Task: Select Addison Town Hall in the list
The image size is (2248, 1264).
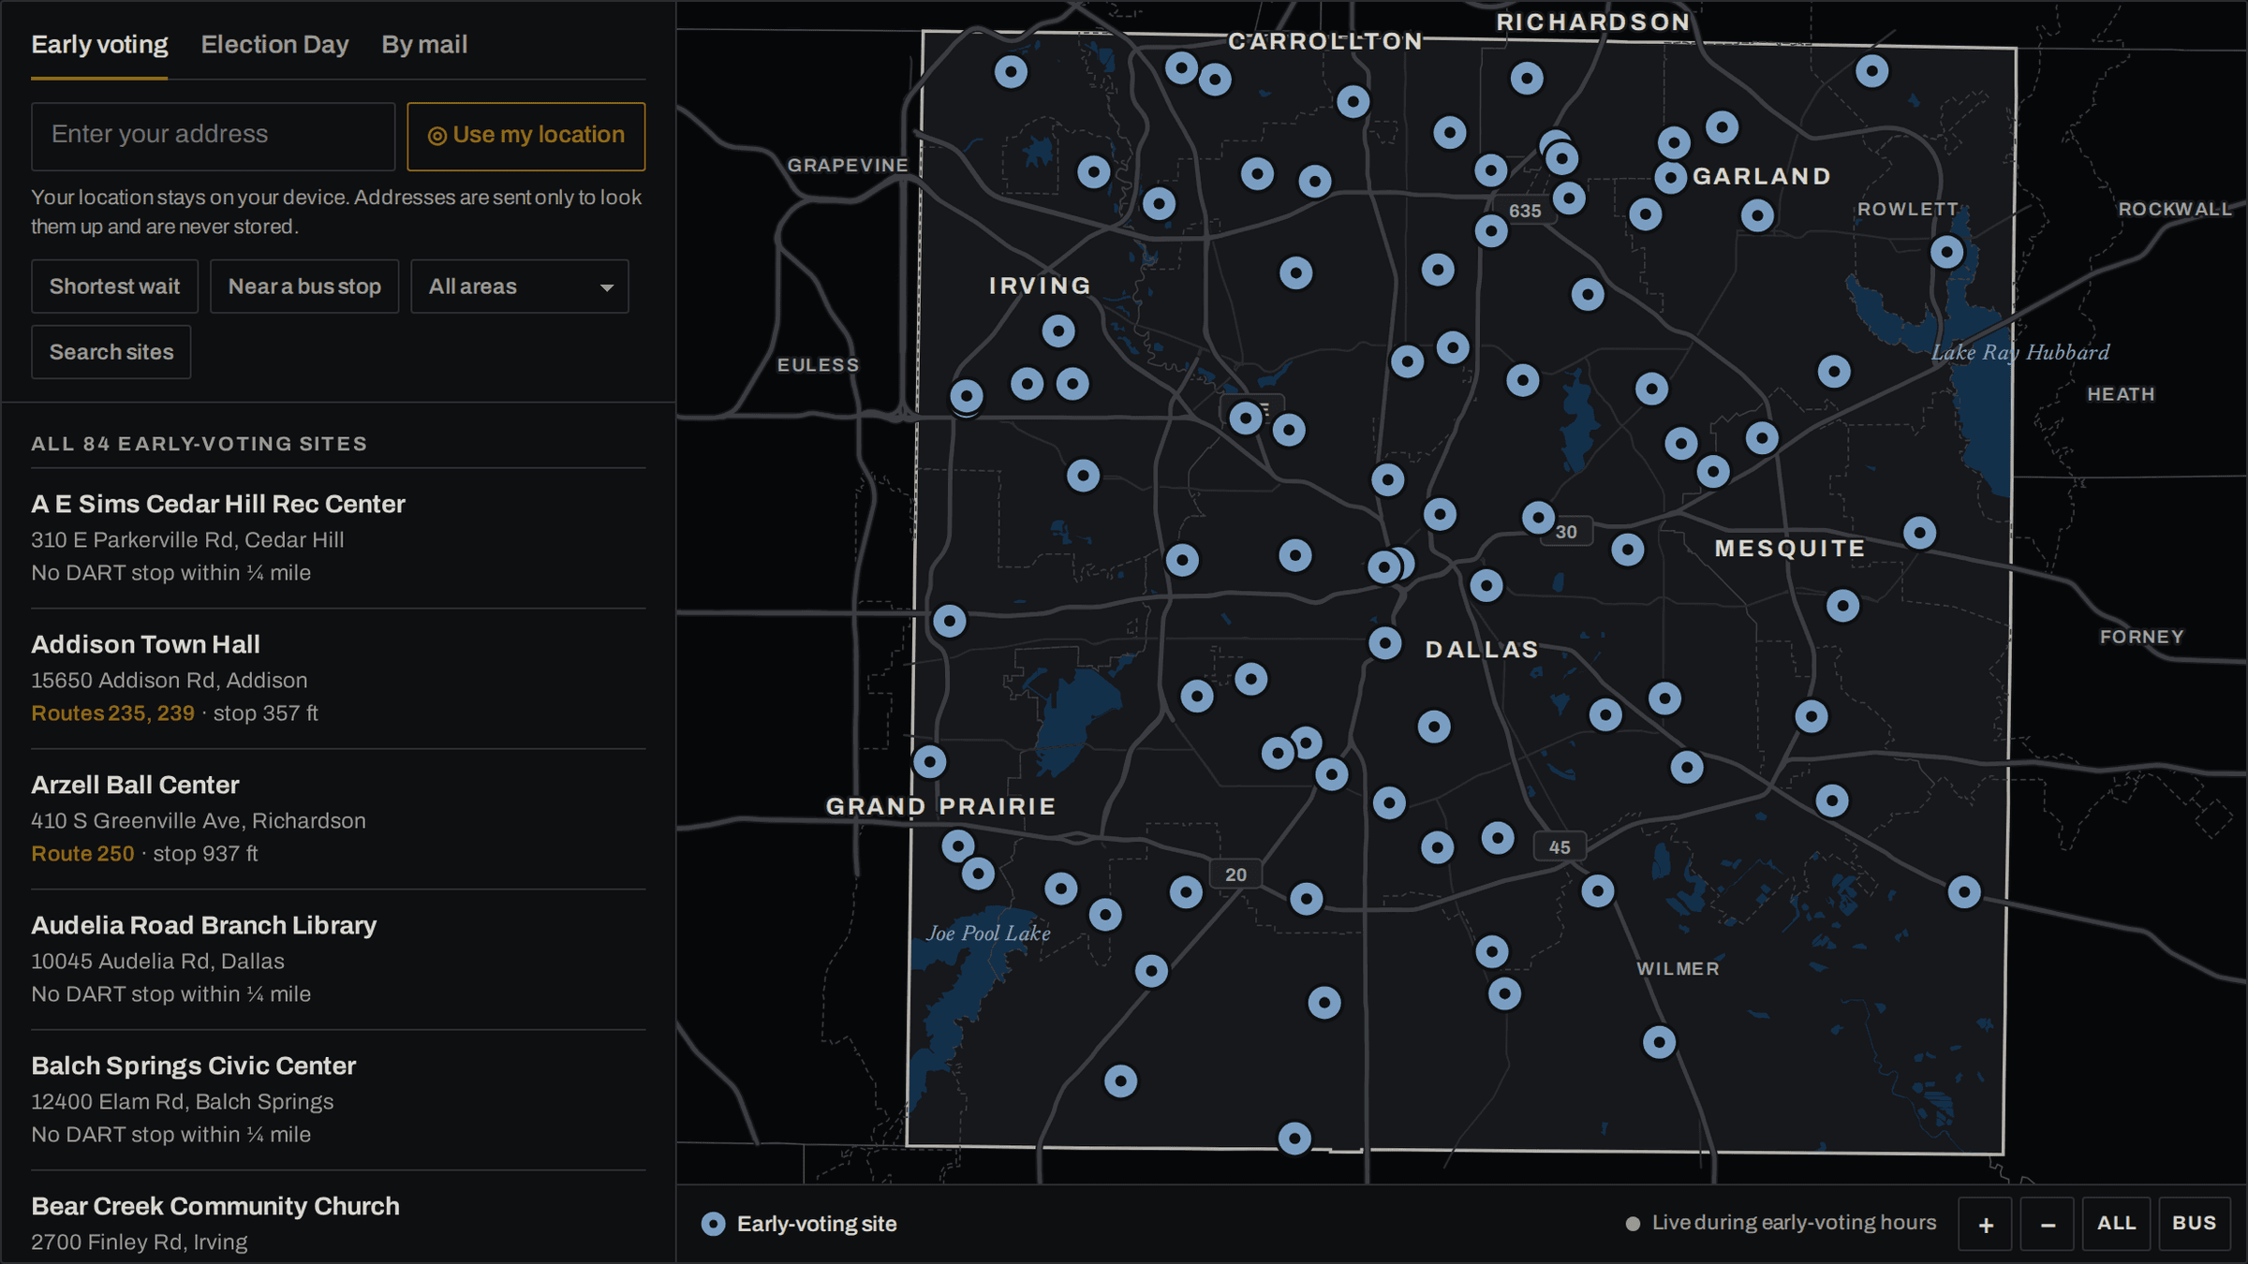Action: tap(338, 679)
